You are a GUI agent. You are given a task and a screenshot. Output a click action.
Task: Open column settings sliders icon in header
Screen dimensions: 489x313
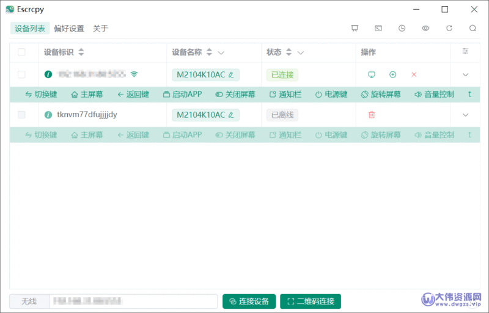click(465, 51)
